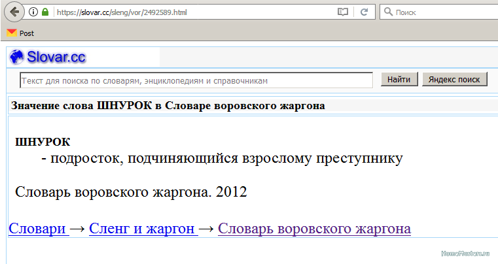Click the green secure connection padlock
Screen dimensions: 498x264
[44, 12]
